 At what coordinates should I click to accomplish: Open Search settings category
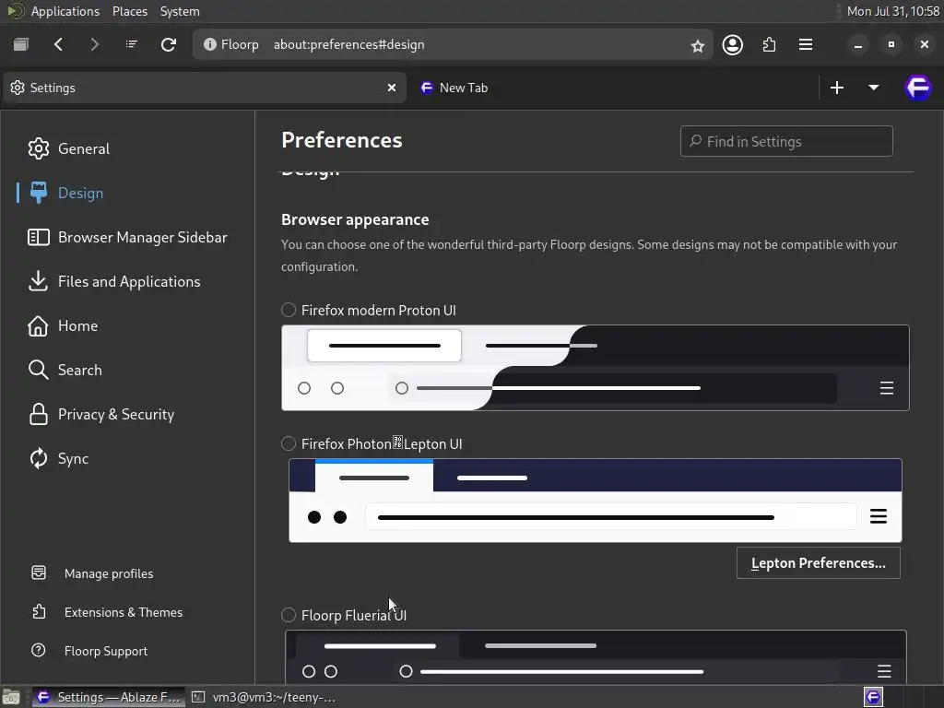pyautogui.click(x=65, y=371)
